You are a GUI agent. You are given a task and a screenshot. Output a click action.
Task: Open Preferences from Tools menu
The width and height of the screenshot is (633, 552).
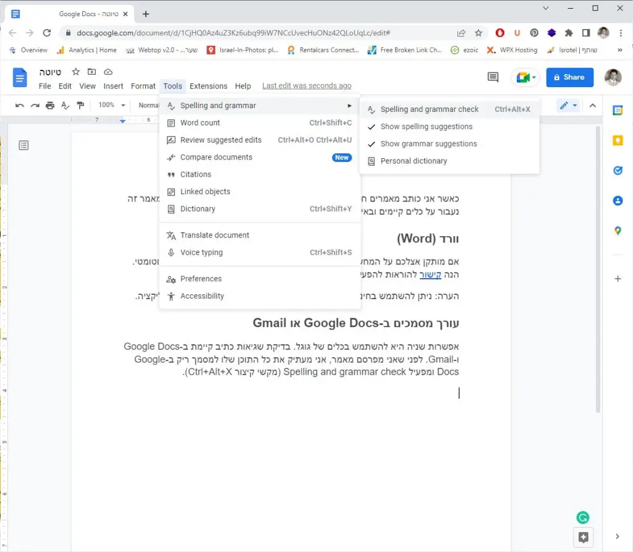[x=260, y=279]
